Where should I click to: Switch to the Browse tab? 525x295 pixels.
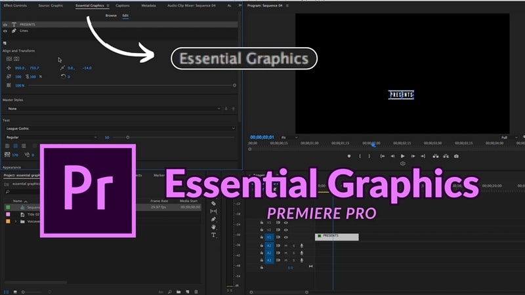pyautogui.click(x=111, y=15)
